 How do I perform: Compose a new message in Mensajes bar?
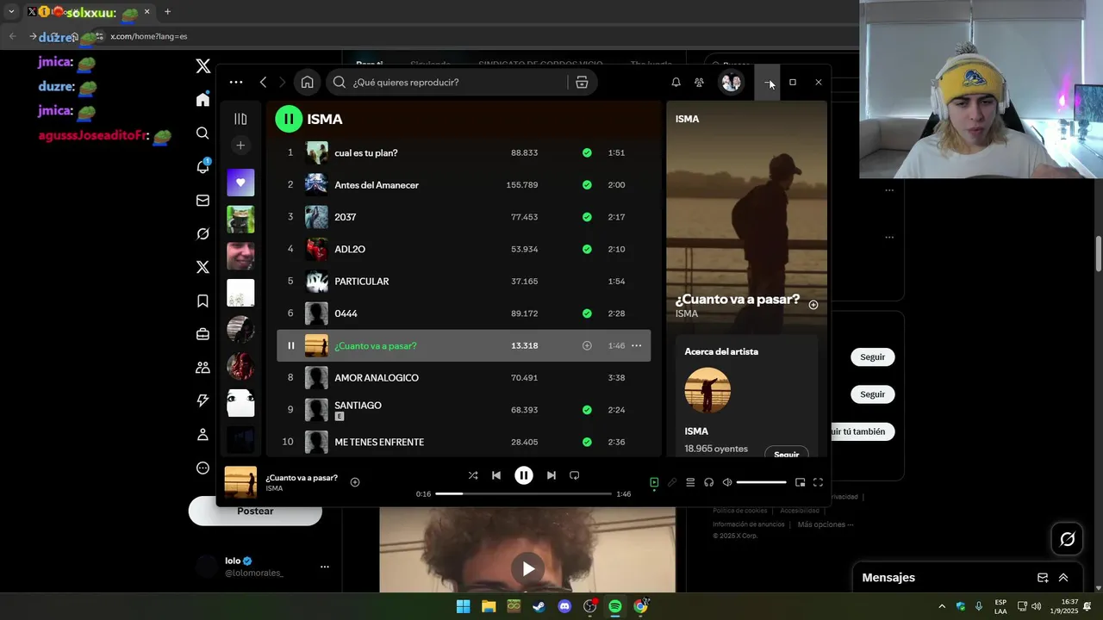pyautogui.click(x=1043, y=578)
